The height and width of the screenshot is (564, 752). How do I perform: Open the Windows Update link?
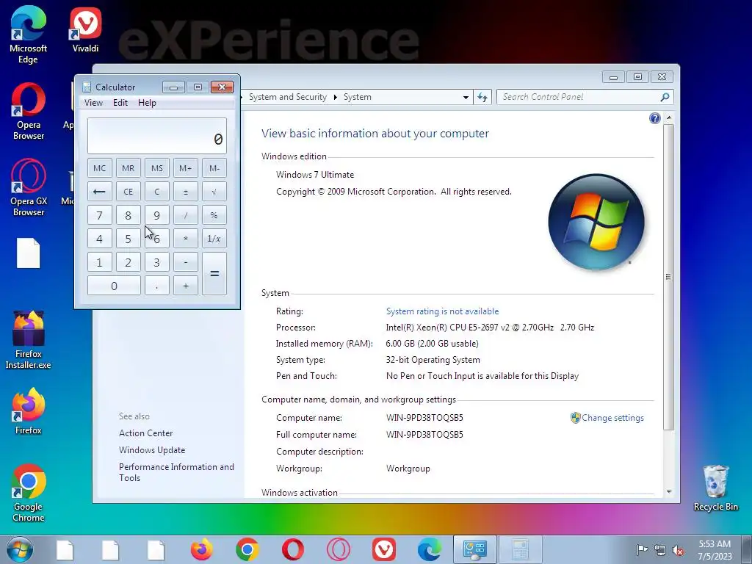(152, 450)
